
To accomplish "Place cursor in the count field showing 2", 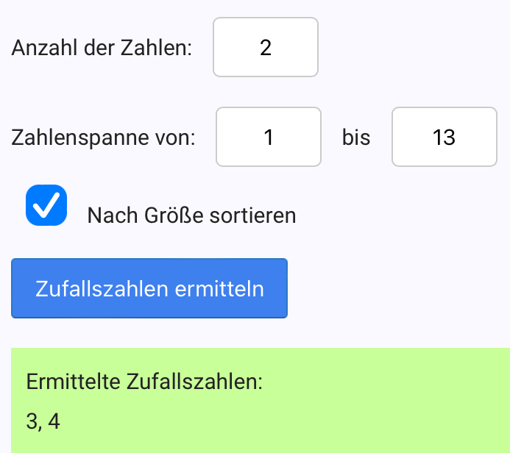I will [x=266, y=47].
